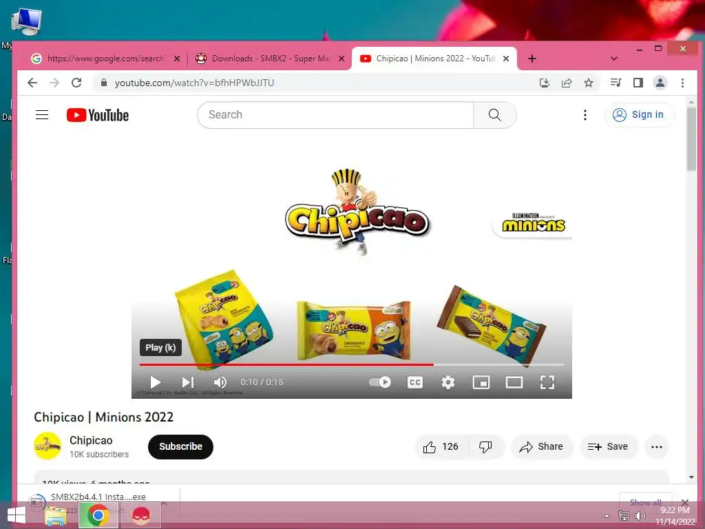Toggle the autoplay switch

380,382
